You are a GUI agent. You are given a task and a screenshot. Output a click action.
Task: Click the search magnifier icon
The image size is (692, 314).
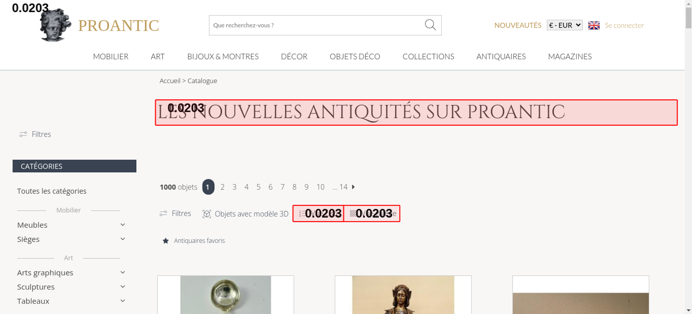(x=430, y=25)
